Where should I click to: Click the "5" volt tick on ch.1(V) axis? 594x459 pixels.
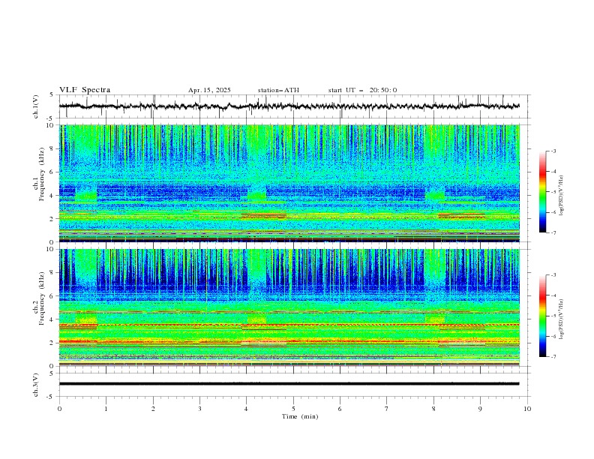pyautogui.click(x=52, y=94)
